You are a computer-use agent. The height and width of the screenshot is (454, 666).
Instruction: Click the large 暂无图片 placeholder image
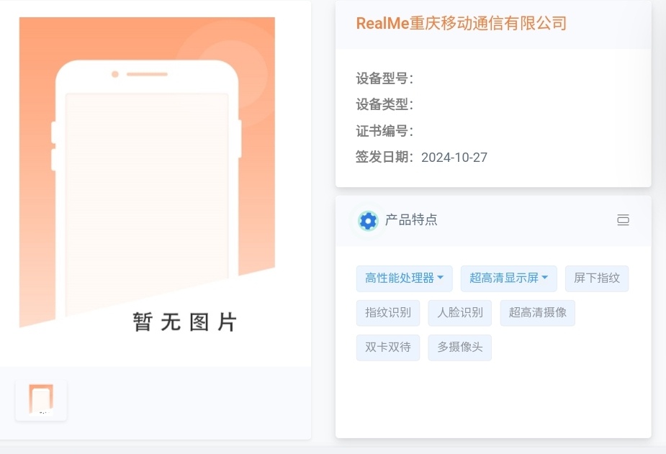[147, 174]
